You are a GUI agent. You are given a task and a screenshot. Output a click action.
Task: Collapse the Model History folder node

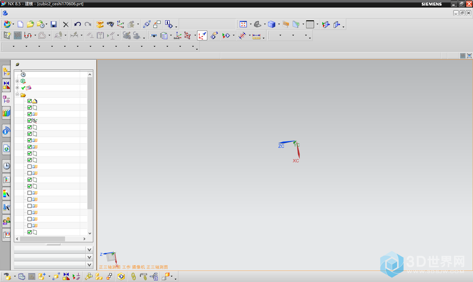point(17,94)
